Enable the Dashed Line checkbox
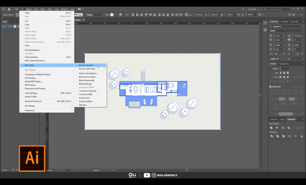Viewport: 306px width, 185px height. point(270,87)
